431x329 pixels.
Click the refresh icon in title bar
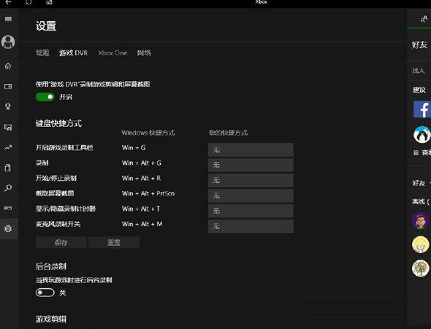click(28, 2)
